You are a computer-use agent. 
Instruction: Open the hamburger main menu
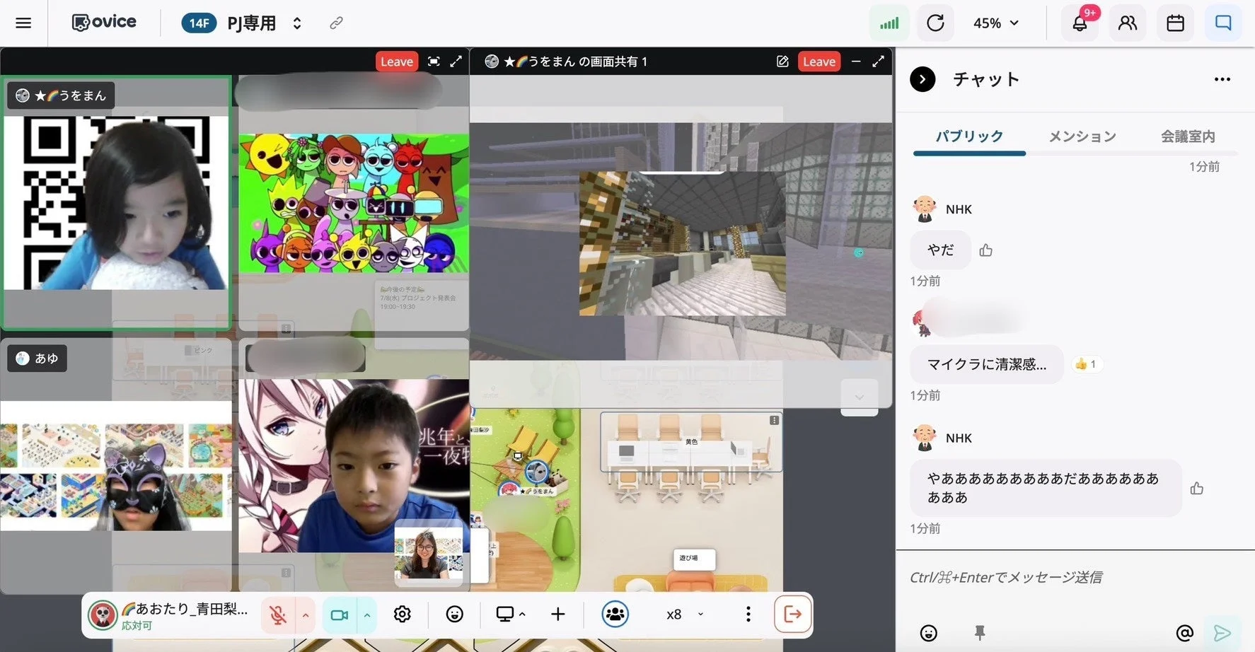[x=23, y=23]
